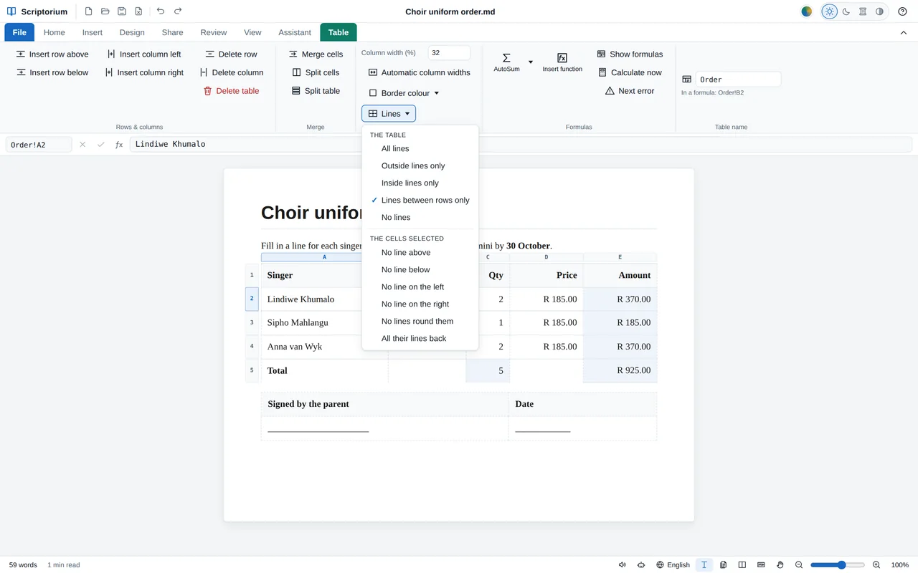Open the Insert ribbon tab

coord(93,32)
